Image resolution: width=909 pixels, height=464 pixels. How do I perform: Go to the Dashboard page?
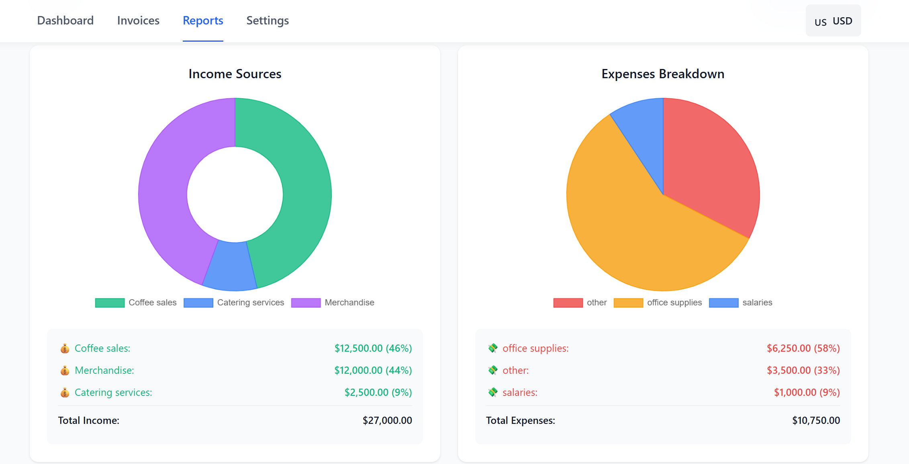pyautogui.click(x=65, y=20)
